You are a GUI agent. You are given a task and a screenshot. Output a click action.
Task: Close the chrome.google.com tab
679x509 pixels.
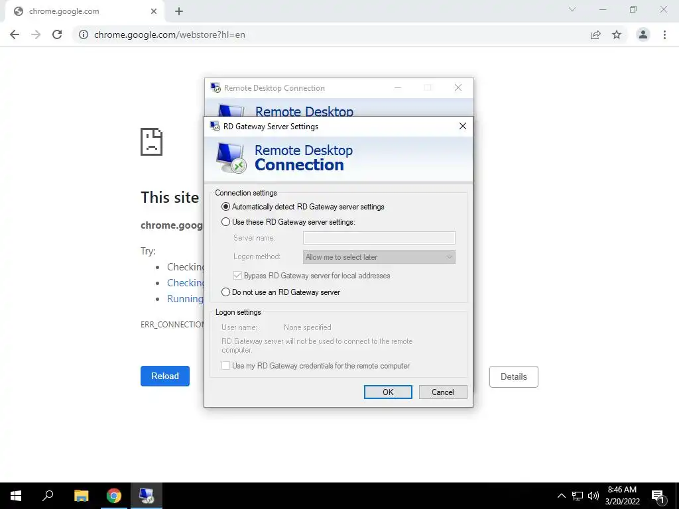tap(154, 11)
